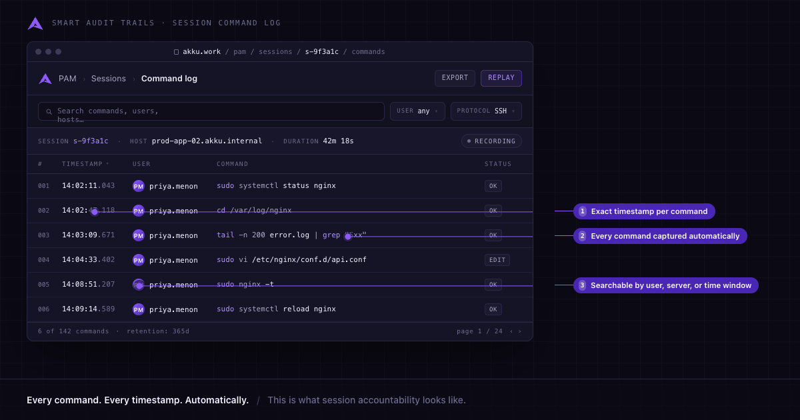Click the EDIT status badge in row 004
This screenshot has height=420, width=800.
click(497, 260)
